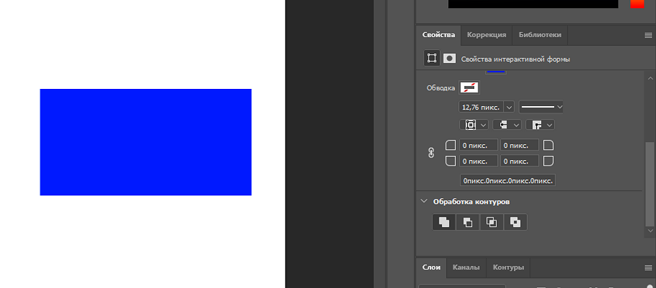Toggle the corner radius link chain icon
Screen dimensions: 656x288
click(x=431, y=153)
